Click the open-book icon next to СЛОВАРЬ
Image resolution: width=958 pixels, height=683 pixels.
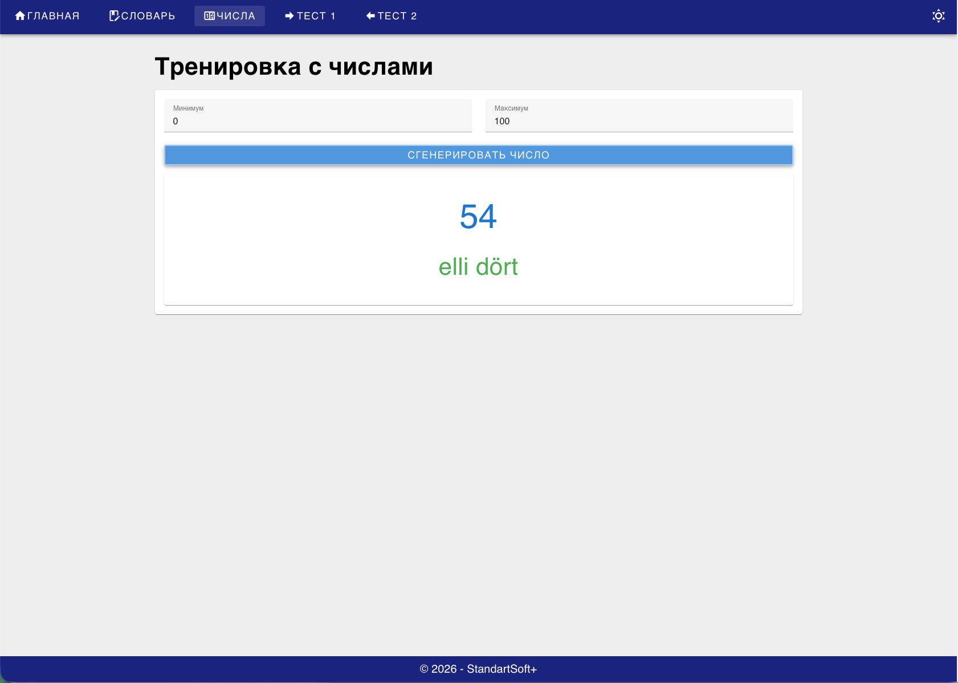114,15
